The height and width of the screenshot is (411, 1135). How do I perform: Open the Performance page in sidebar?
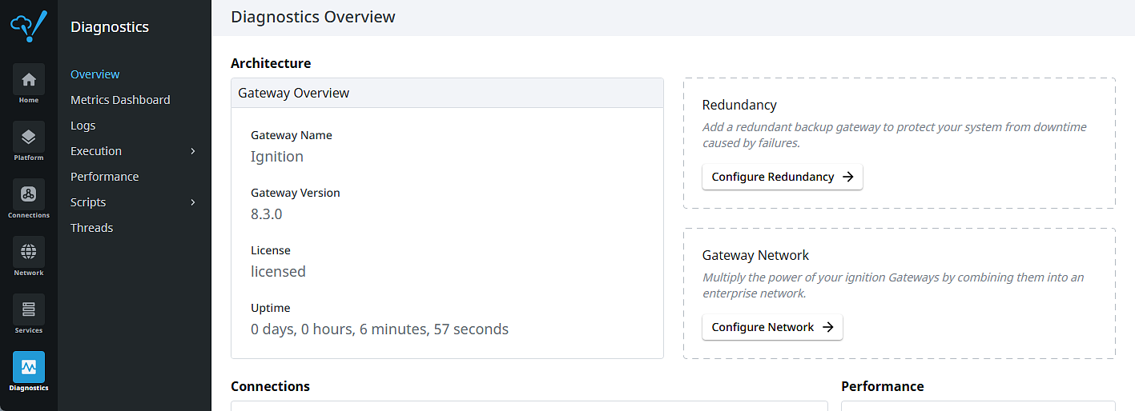(x=105, y=177)
